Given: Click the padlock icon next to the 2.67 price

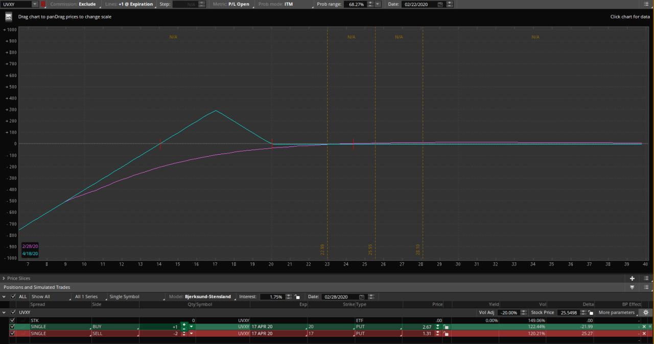Looking at the screenshot, I should coord(446,326).
